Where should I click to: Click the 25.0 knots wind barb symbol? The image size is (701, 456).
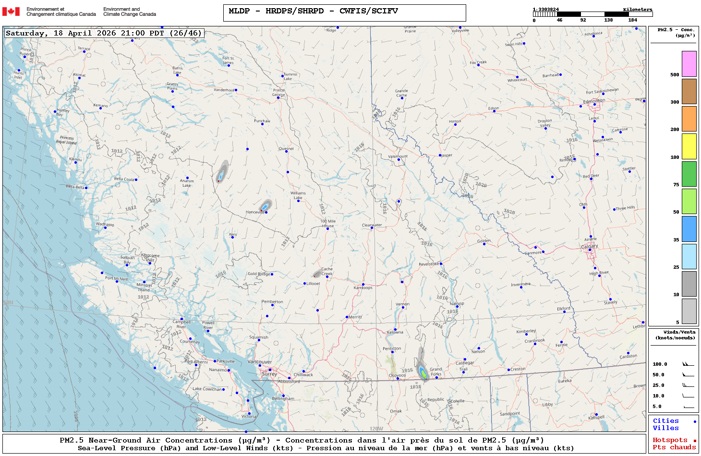tap(688, 385)
